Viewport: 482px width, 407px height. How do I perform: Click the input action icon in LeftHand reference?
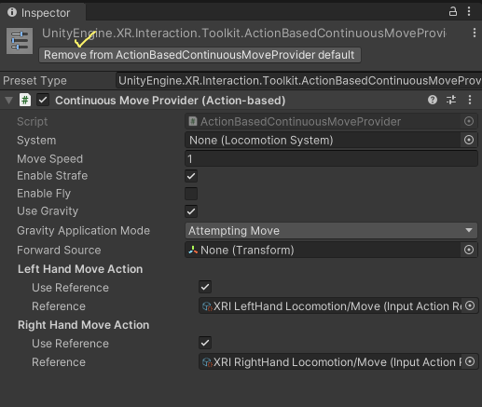pos(207,306)
